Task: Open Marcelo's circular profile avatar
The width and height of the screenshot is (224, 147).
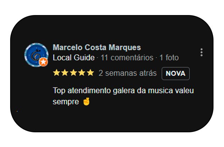Action: [x=36, y=55]
